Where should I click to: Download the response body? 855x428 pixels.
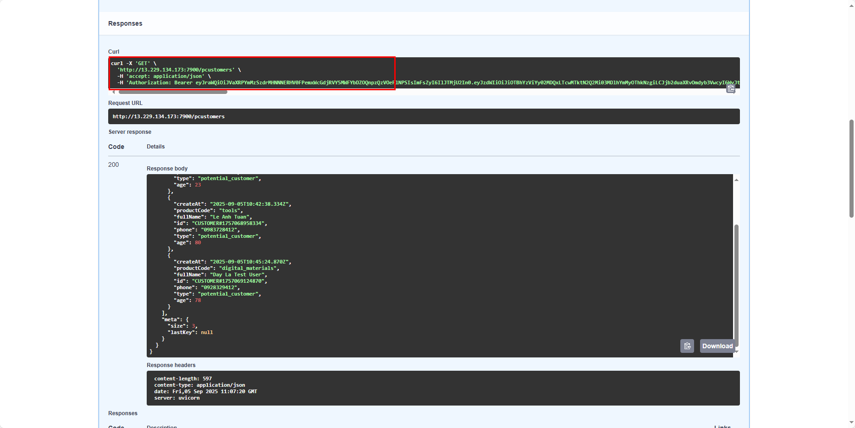pos(717,346)
